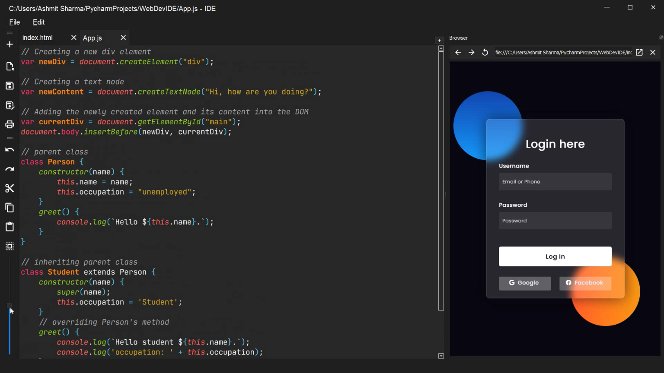
Task: Print the current file
Action: 10,124
